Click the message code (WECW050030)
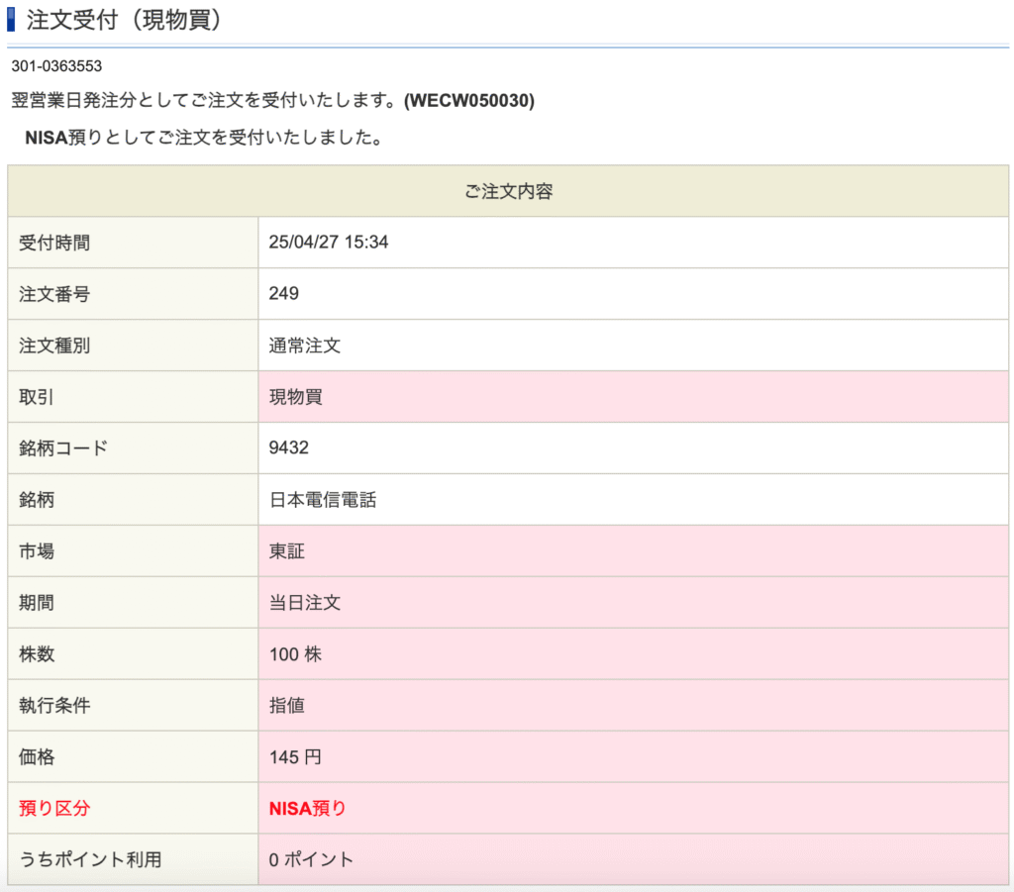Image resolution: width=1014 pixels, height=892 pixels. tap(468, 100)
